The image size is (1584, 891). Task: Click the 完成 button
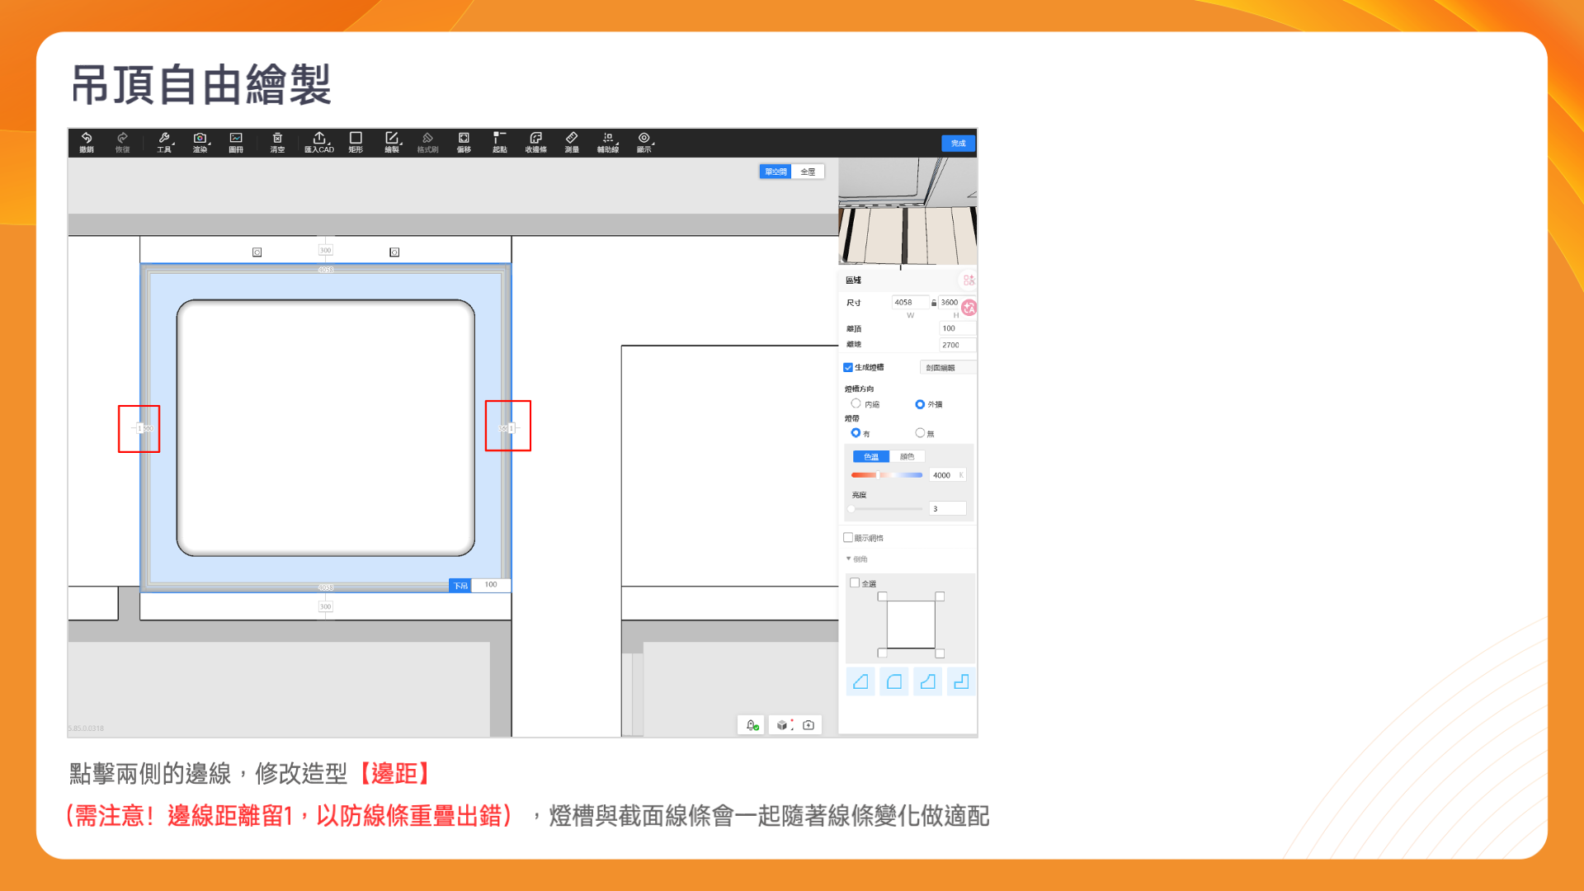click(958, 143)
